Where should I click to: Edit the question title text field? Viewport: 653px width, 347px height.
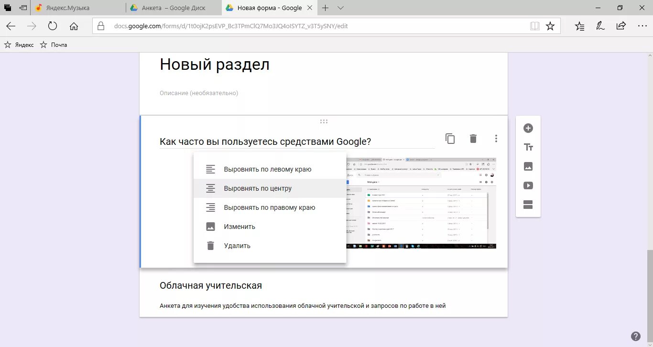[x=297, y=141]
